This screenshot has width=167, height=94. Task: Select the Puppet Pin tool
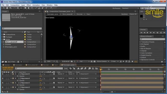51,8
